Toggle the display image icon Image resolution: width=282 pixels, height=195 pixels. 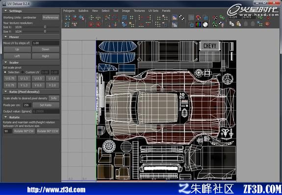point(175,18)
